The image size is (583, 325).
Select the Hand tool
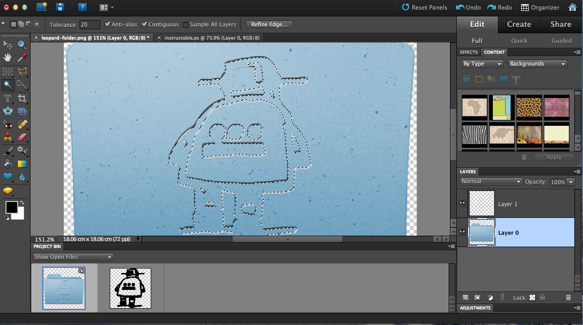[8, 58]
